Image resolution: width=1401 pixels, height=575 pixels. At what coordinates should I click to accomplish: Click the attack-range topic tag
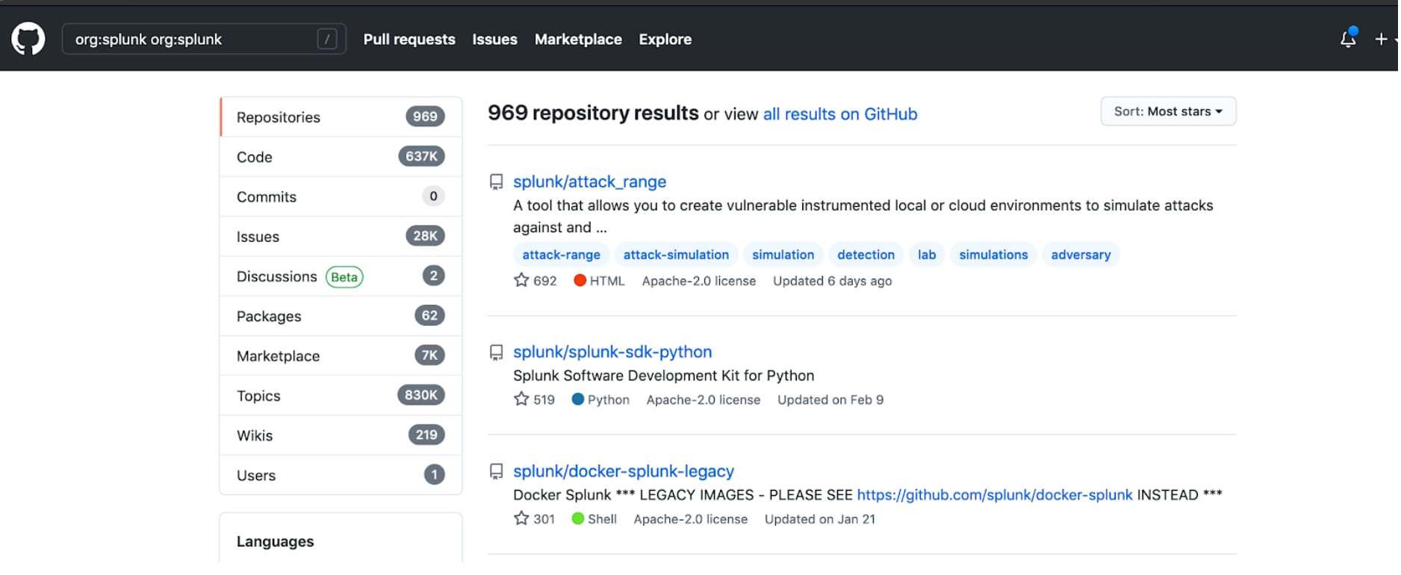point(561,255)
